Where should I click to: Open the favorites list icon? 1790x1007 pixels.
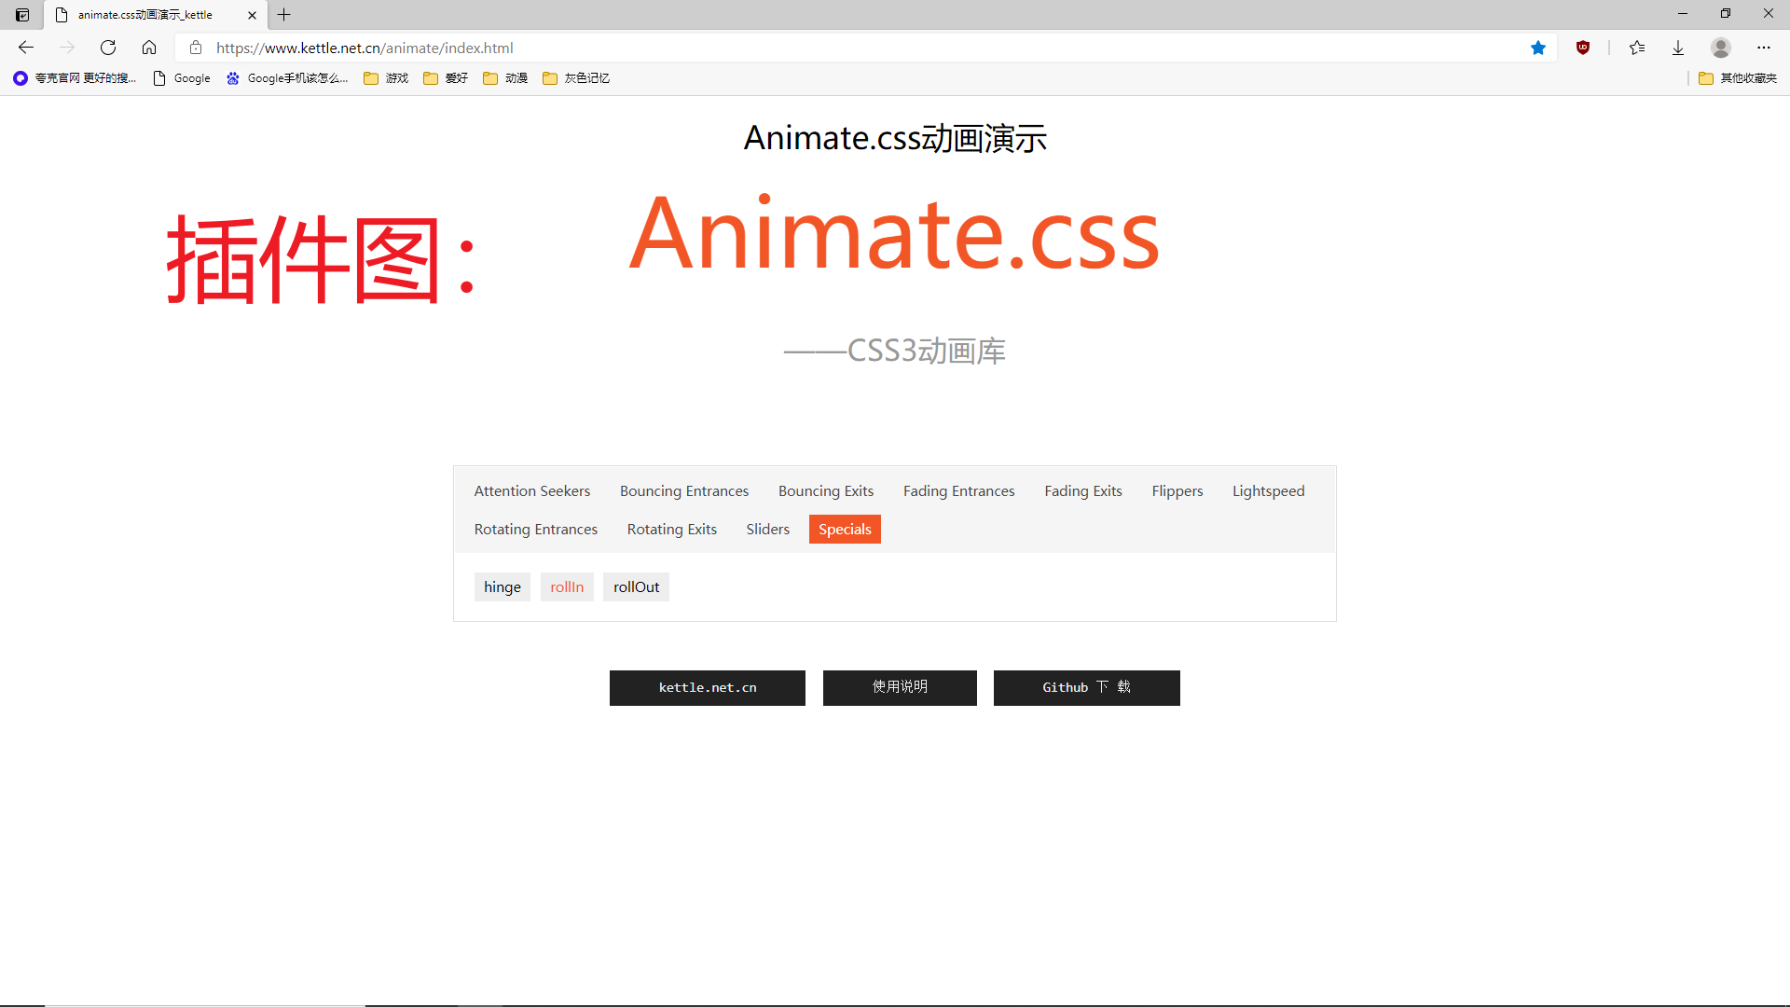tap(1637, 48)
